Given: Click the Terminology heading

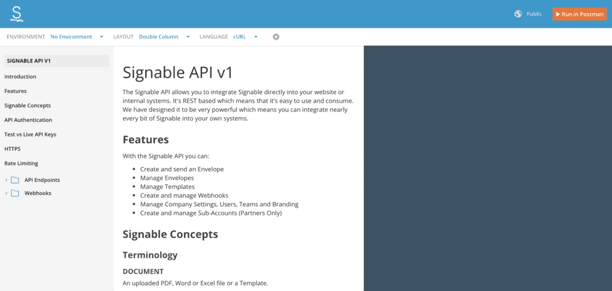Looking at the screenshot, I should pyautogui.click(x=150, y=255).
